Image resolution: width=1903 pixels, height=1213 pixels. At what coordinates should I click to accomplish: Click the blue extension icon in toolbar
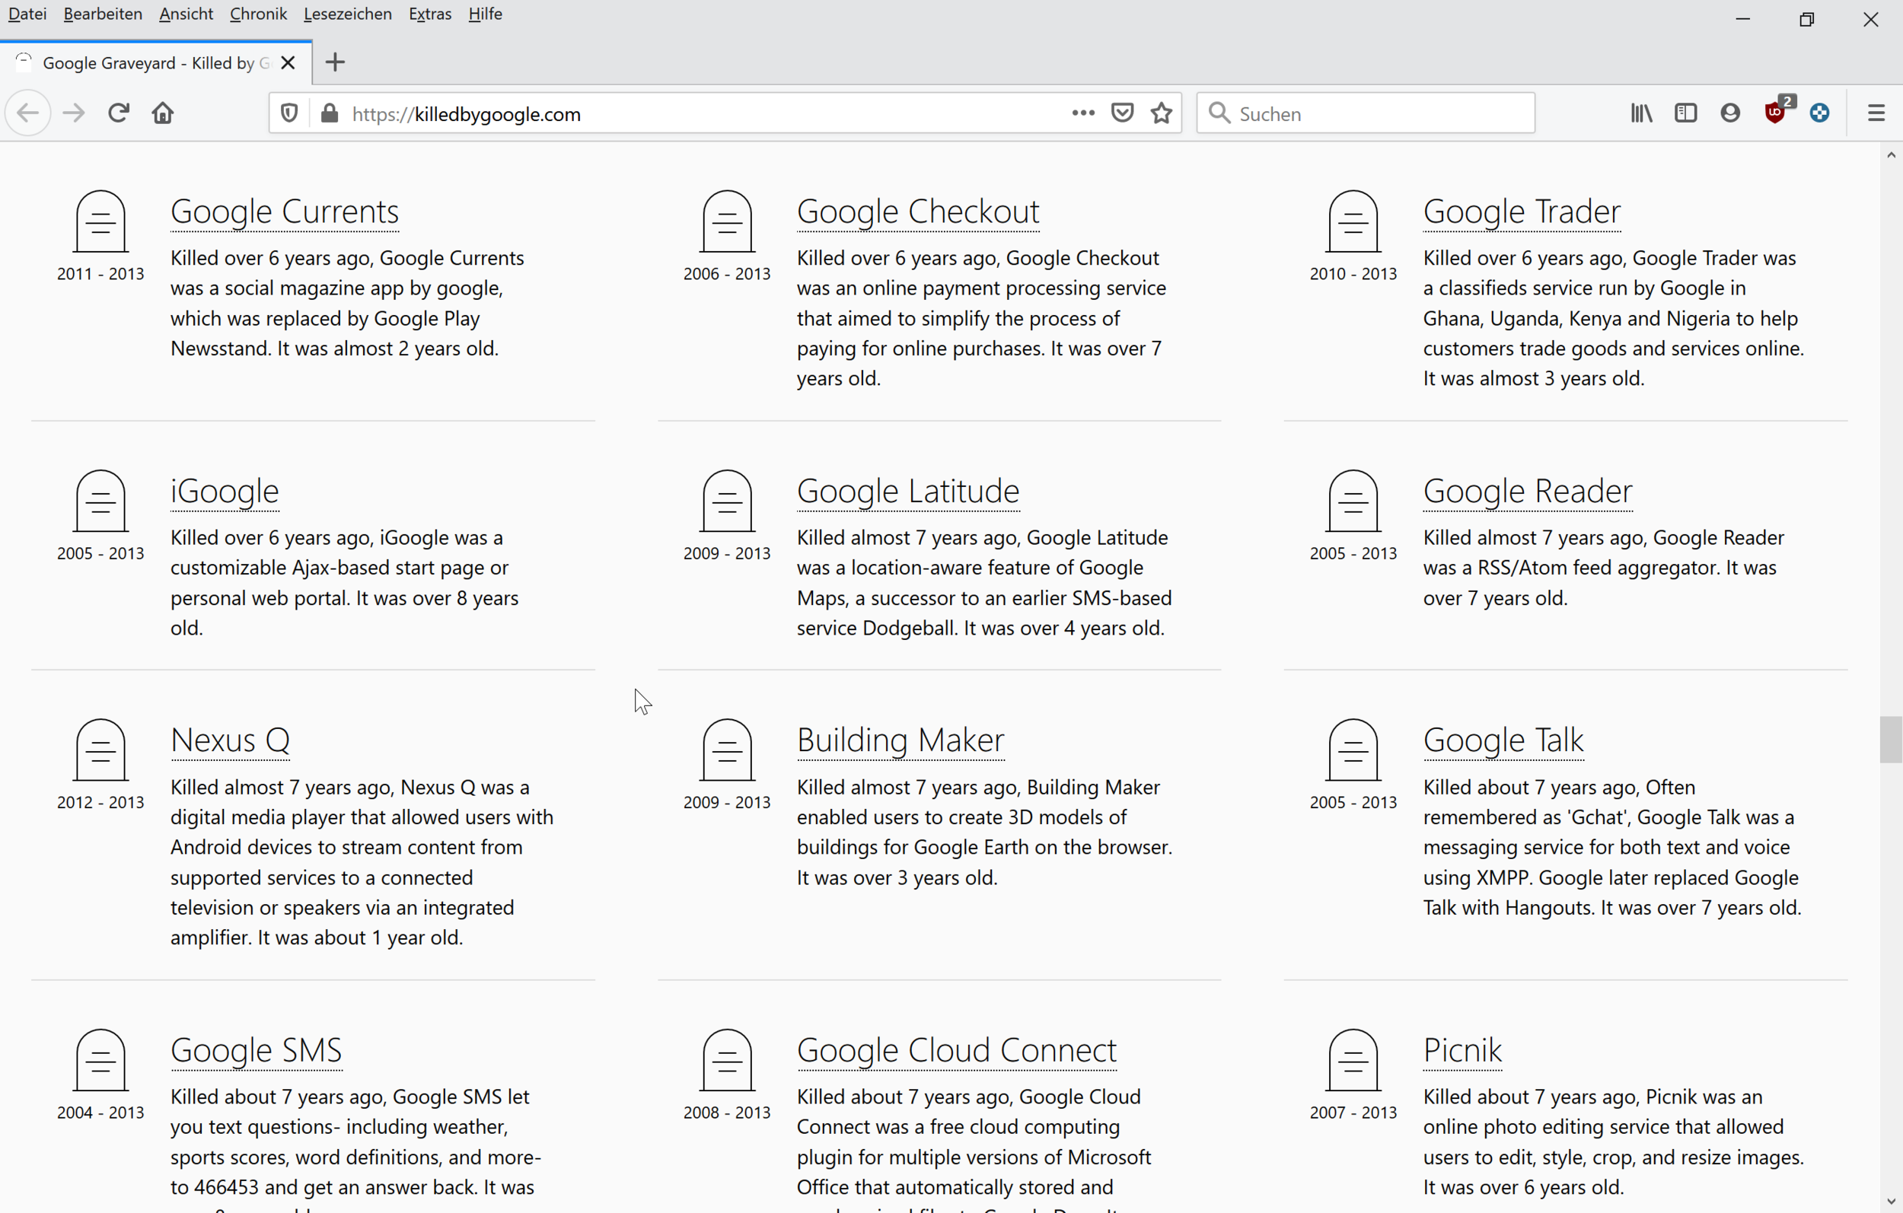pos(1819,113)
